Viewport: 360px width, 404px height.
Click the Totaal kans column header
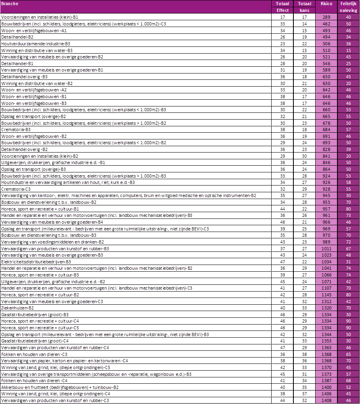[x=304, y=7]
